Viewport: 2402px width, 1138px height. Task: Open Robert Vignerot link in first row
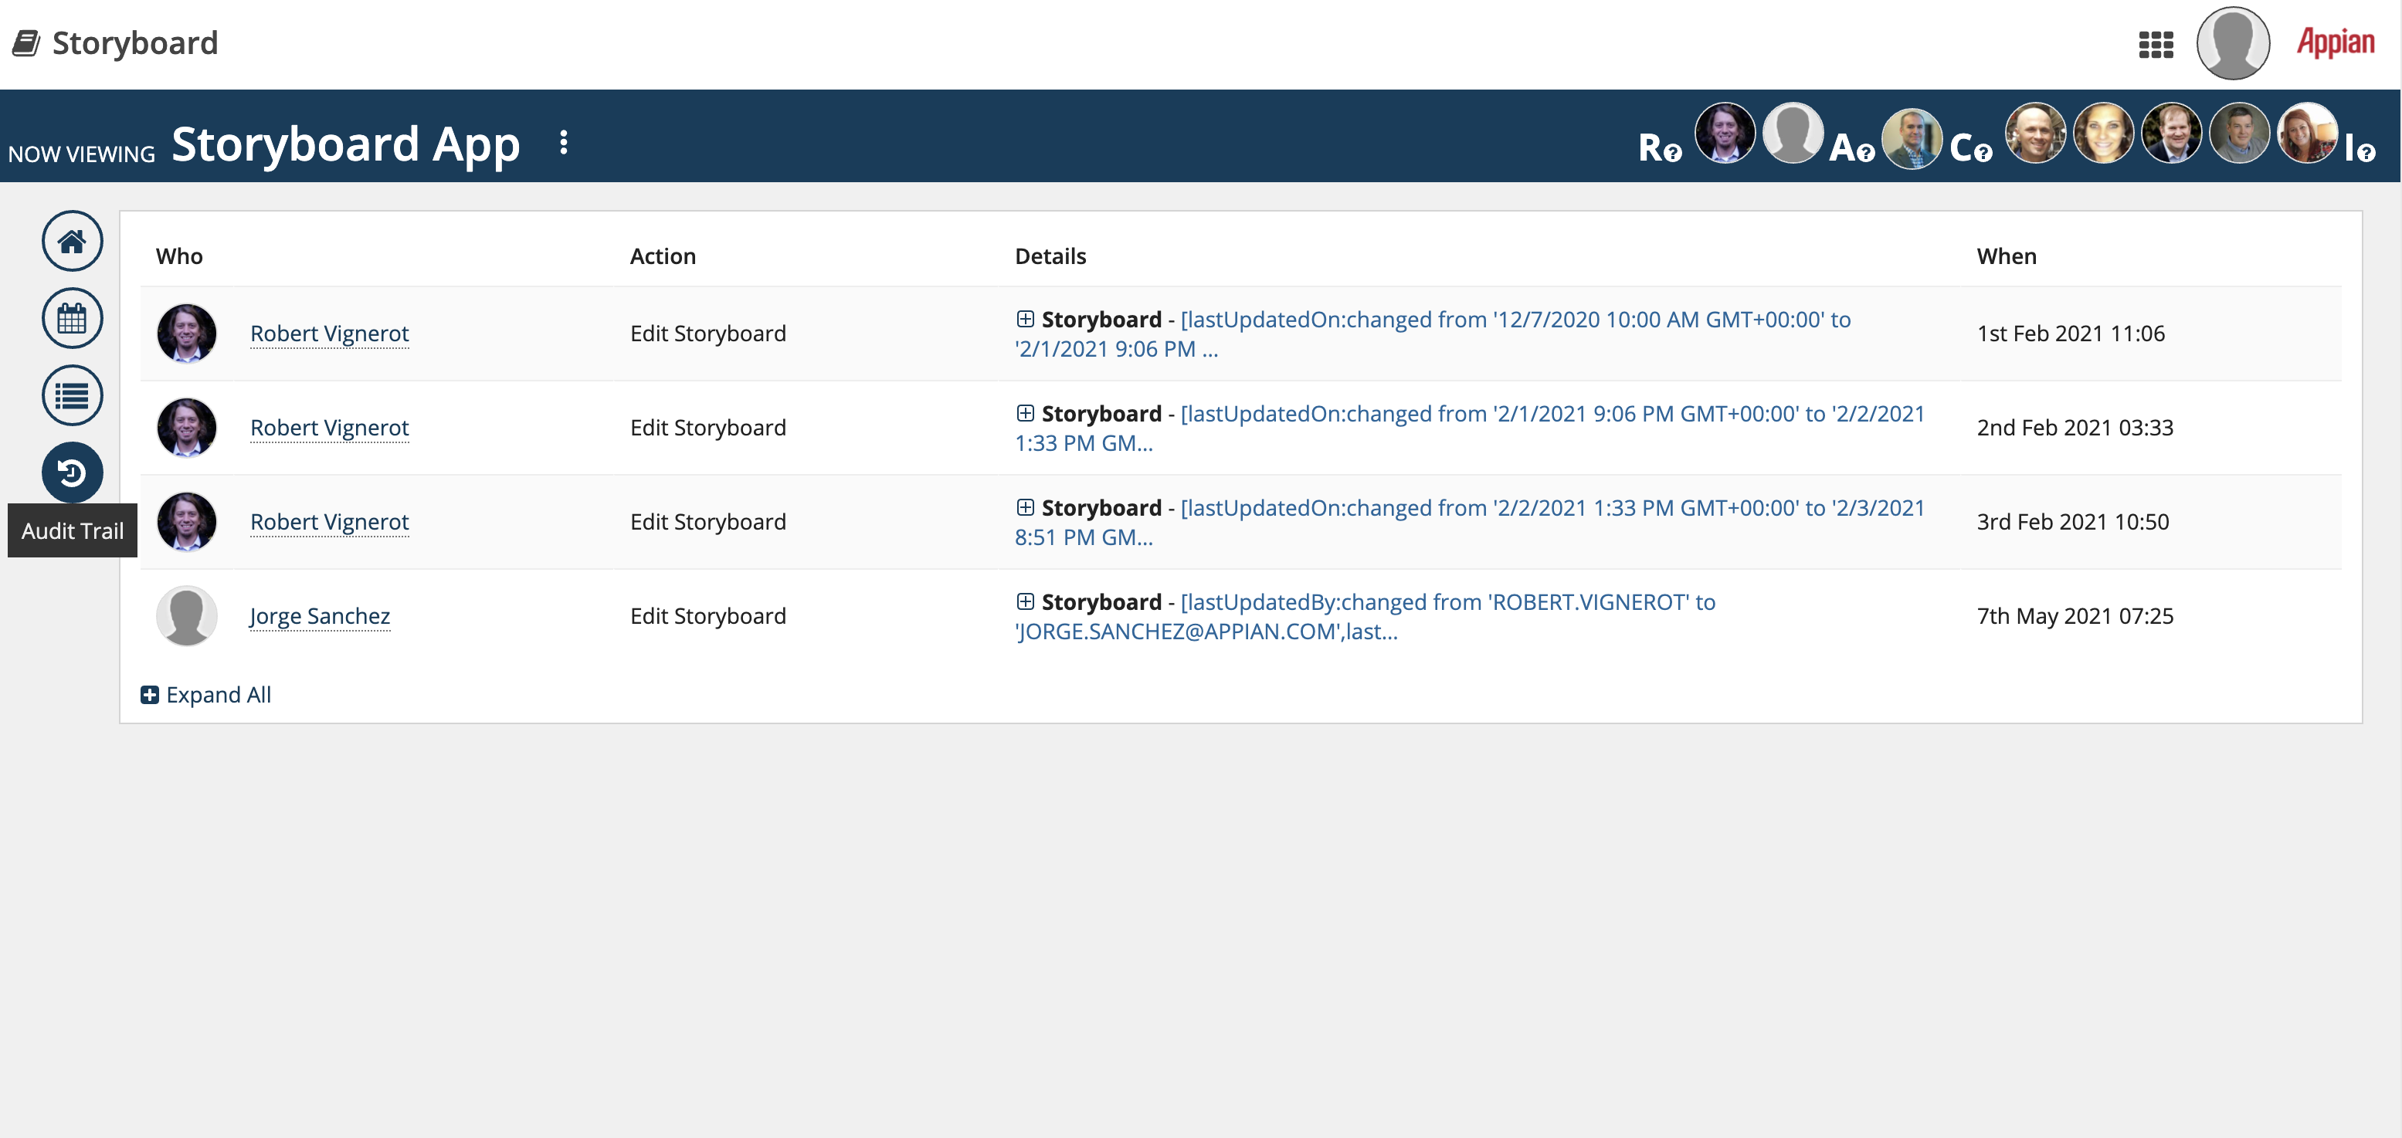pyautogui.click(x=329, y=334)
